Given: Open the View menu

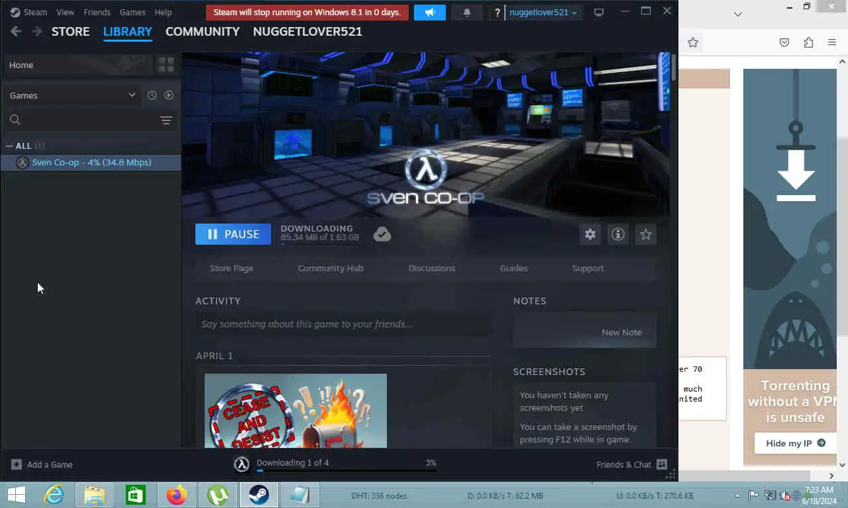Looking at the screenshot, I should tap(65, 12).
